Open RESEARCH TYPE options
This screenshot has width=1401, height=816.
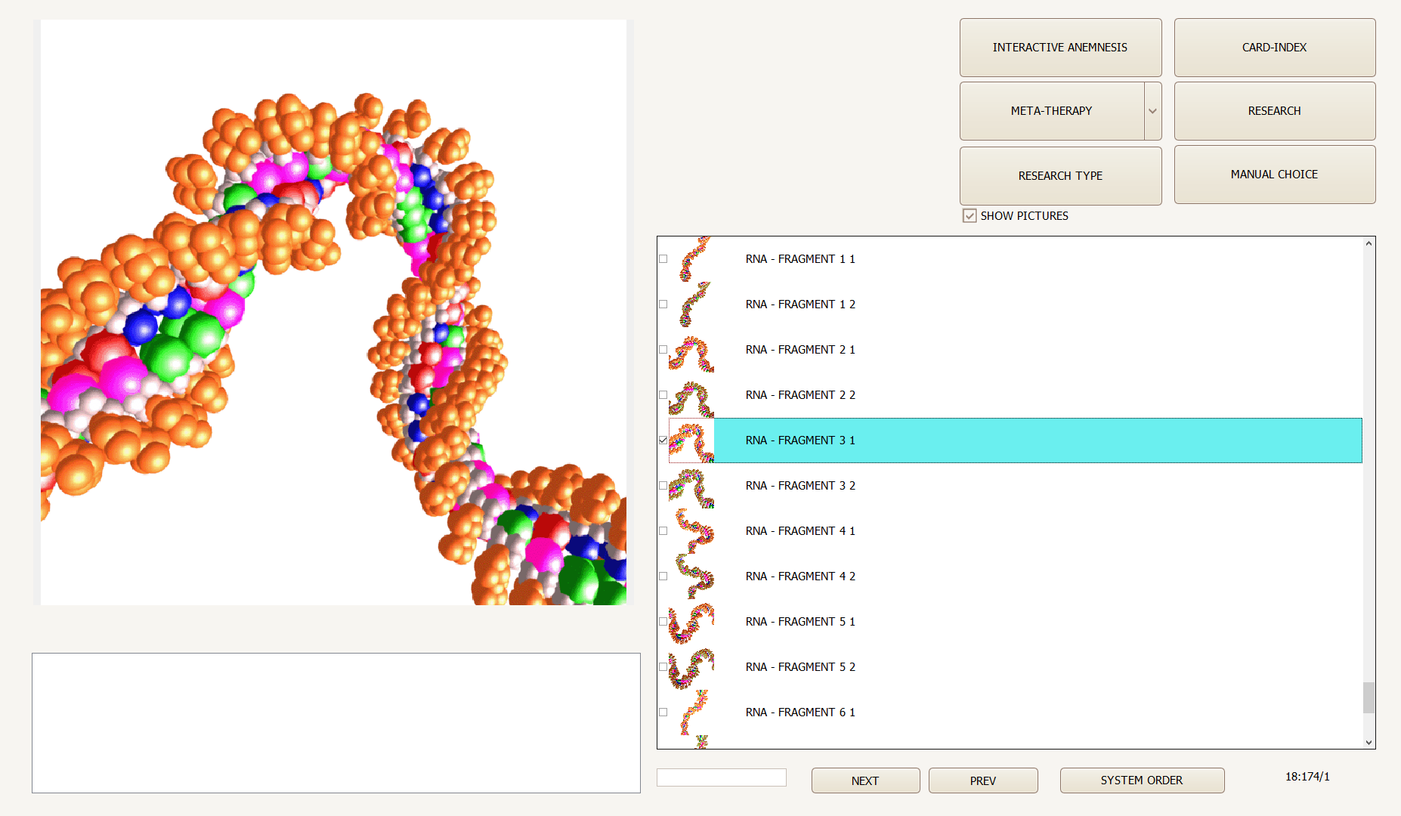[1060, 176]
